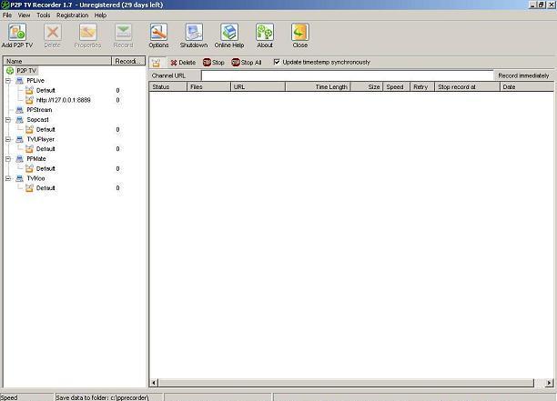Click the Delete icon in the top toolbar
The width and height of the screenshot is (557, 401).
pos(52,35)
